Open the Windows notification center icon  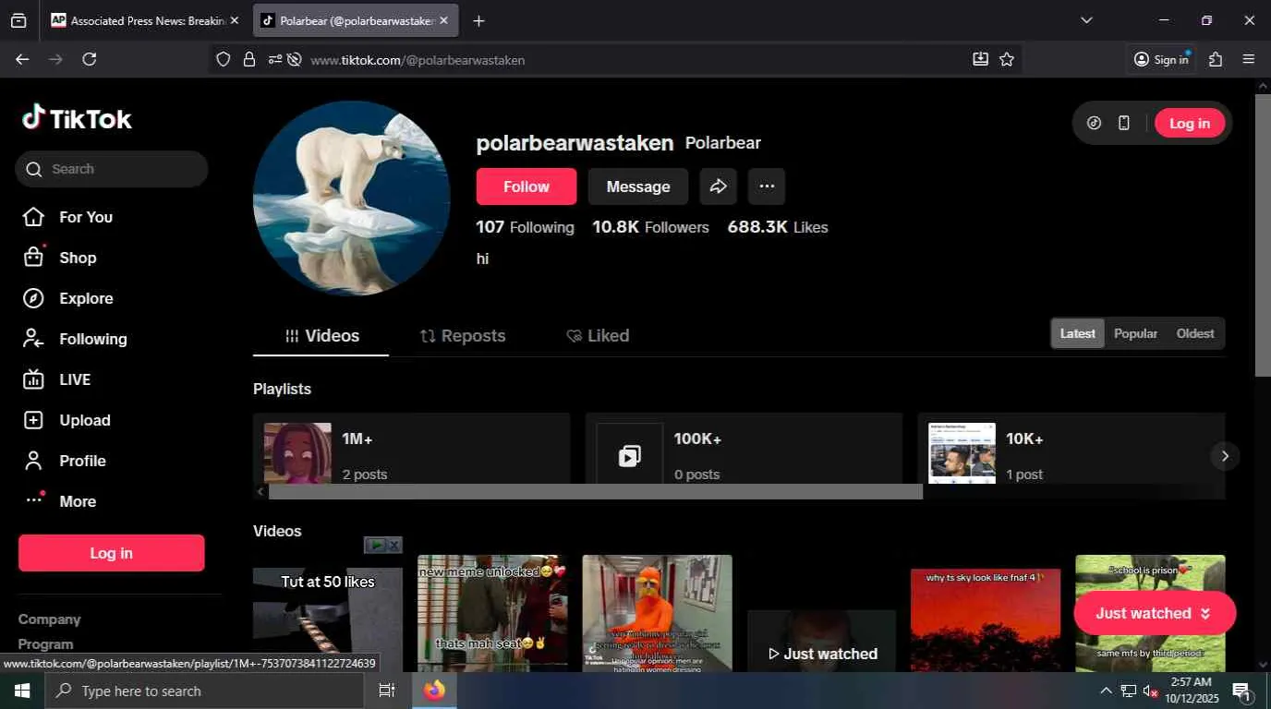pyautogui.click(x=1241, y=691)
